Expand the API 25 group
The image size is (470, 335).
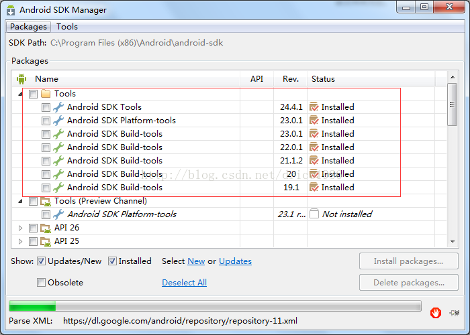pos(20,241)
